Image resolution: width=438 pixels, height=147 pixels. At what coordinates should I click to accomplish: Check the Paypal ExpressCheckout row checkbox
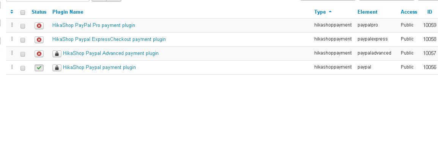[x=23, y=40]
